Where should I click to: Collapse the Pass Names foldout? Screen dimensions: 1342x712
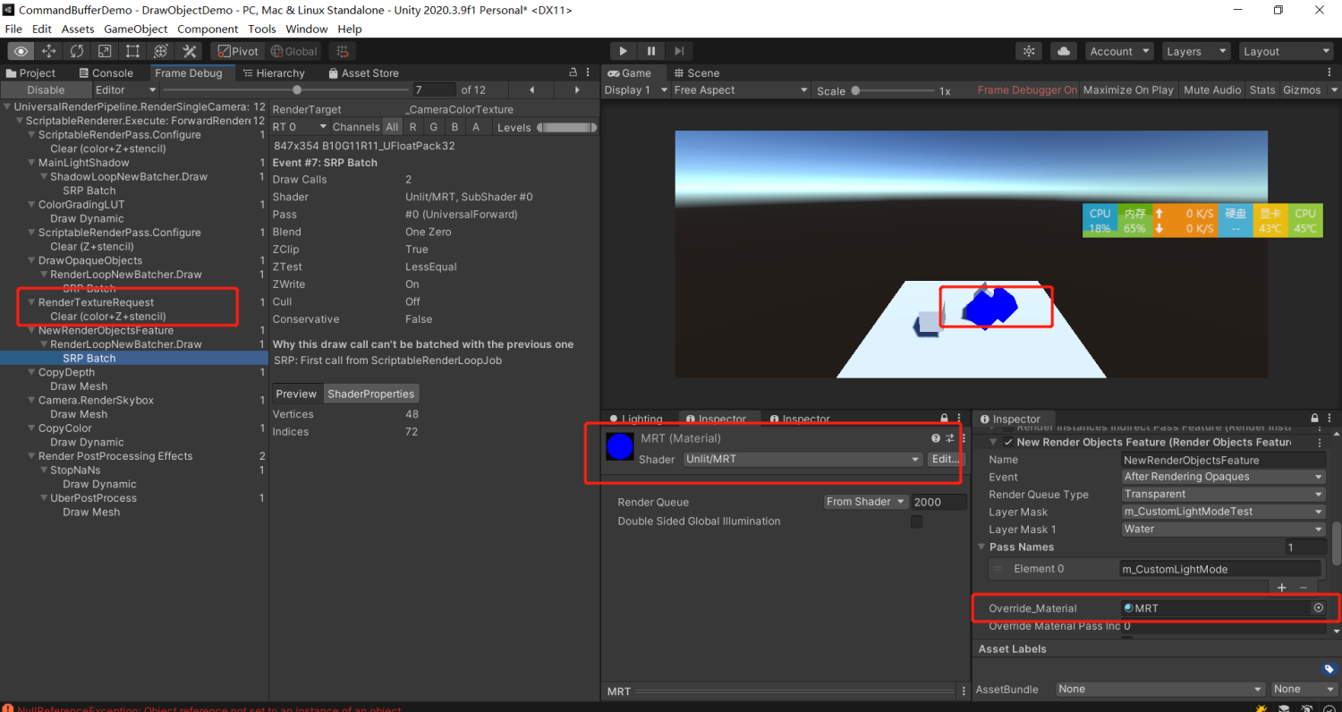[982, 547]
